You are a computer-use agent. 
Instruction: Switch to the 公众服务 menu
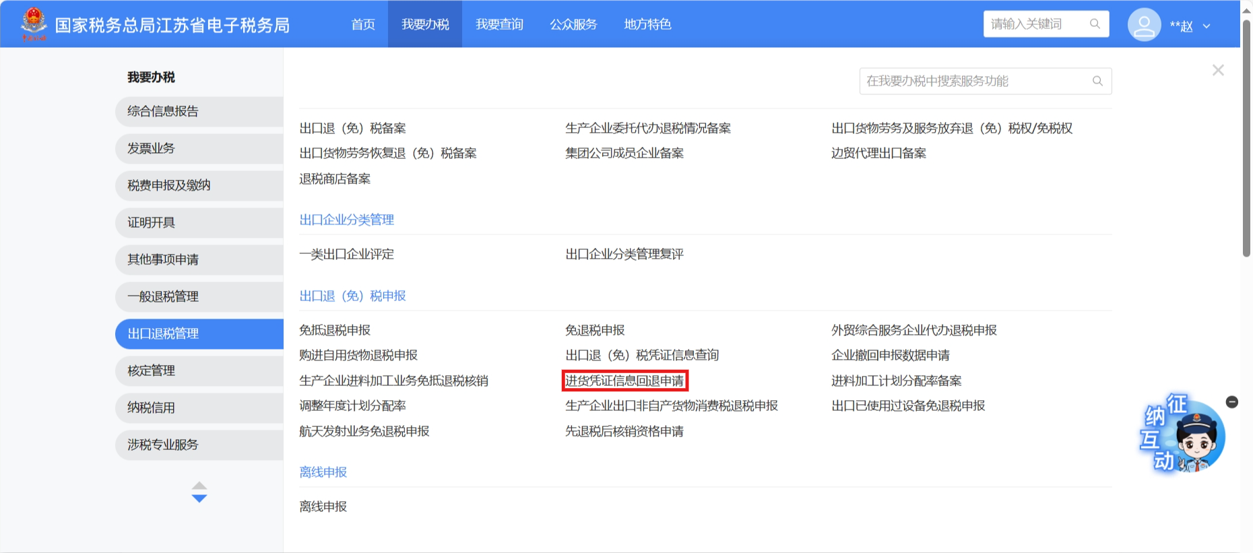point(573,24)
